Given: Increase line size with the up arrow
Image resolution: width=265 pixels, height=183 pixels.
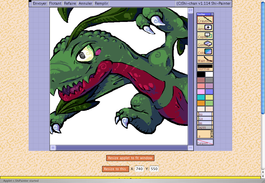Looking at the screenshot, I should coord(212,132).
